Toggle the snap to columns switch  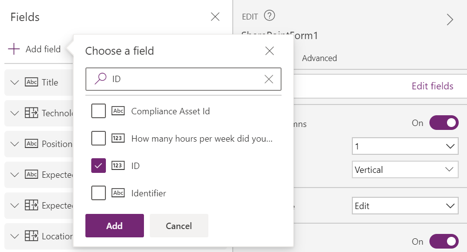click(x=444, y=123)
